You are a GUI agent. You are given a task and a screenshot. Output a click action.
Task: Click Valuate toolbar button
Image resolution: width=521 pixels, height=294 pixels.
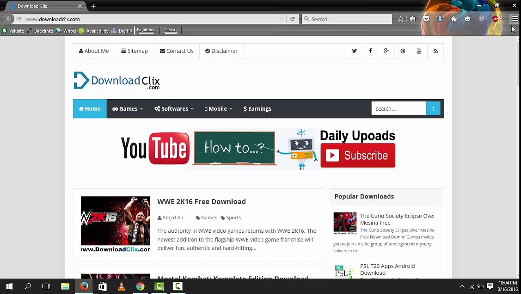tap(13, 31)
